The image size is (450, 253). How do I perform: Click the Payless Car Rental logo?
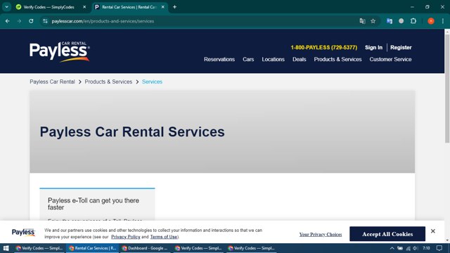[x=59, y=51]
